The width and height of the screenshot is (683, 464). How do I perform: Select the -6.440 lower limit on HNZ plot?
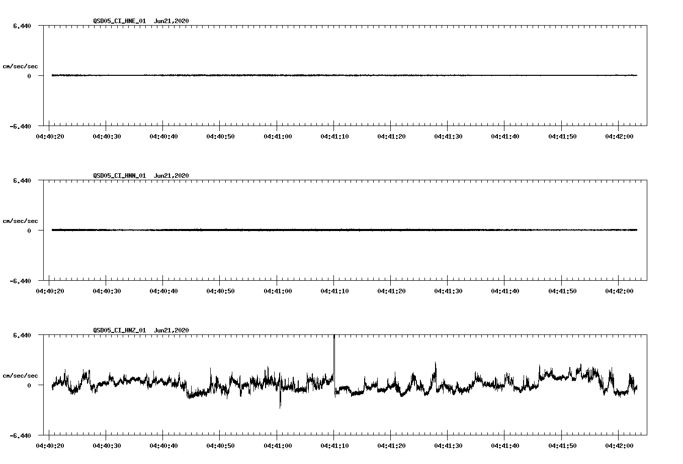click(x=20, y=436)
